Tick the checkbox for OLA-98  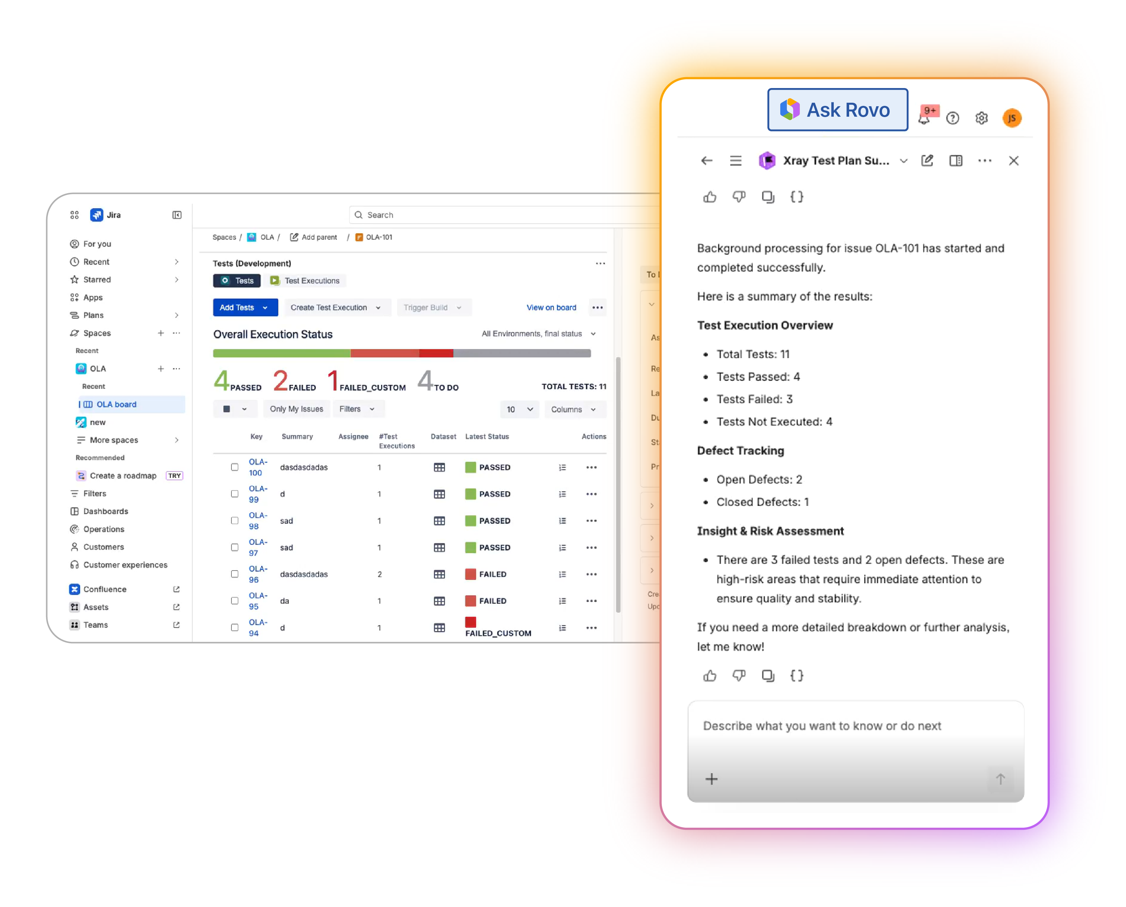[234, 520]
